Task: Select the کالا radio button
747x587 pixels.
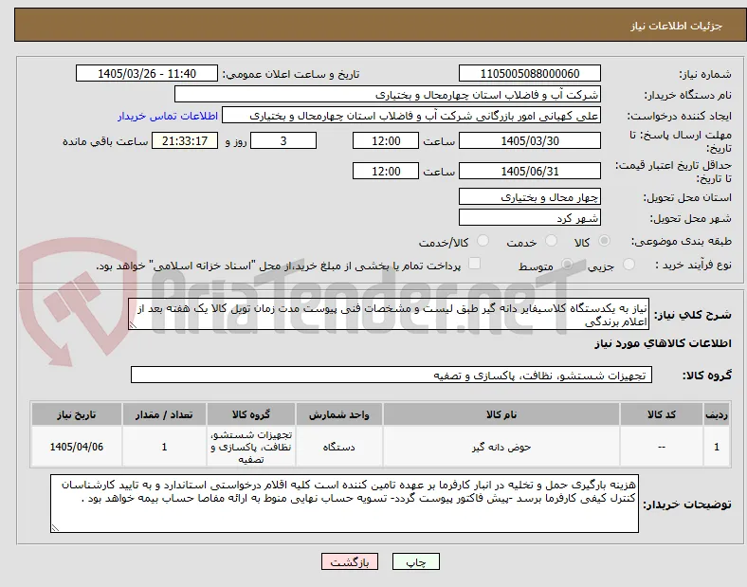Action: [604, 241]
